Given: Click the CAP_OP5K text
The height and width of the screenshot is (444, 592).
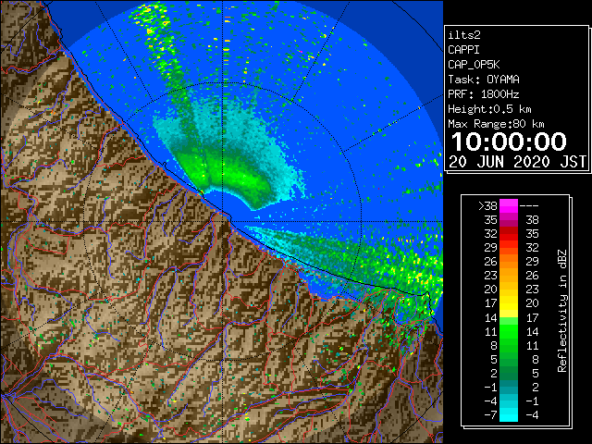Looking at the screenshot, I should 474,65.
